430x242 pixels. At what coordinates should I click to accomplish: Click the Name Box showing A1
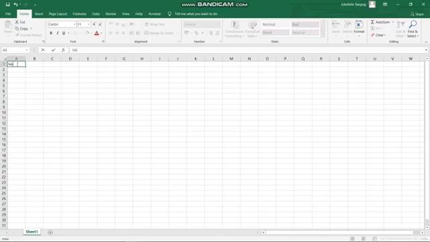click(13, 50)
